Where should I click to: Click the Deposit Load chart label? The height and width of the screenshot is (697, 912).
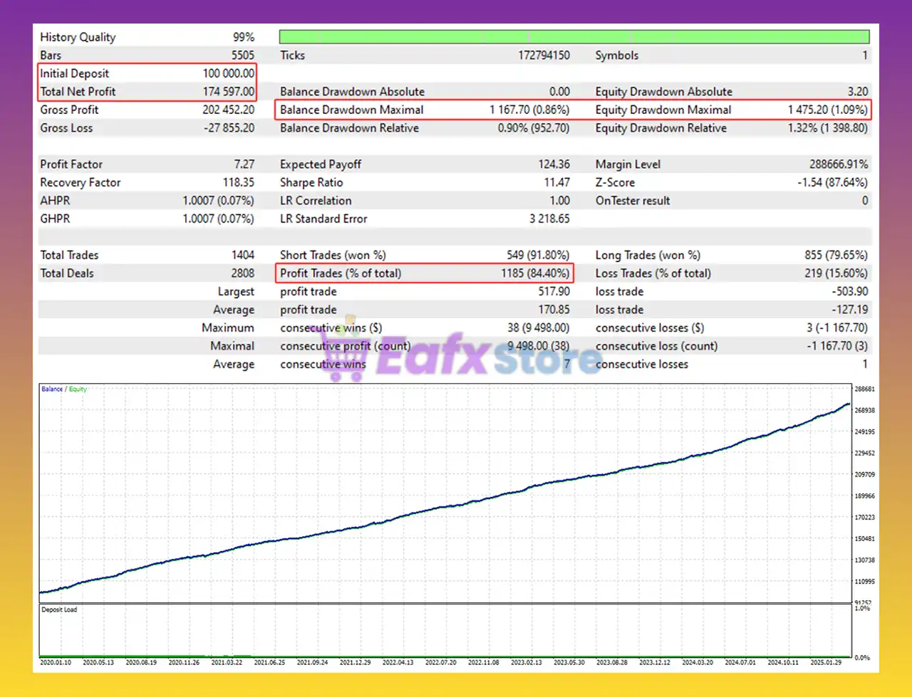point(59,609)
